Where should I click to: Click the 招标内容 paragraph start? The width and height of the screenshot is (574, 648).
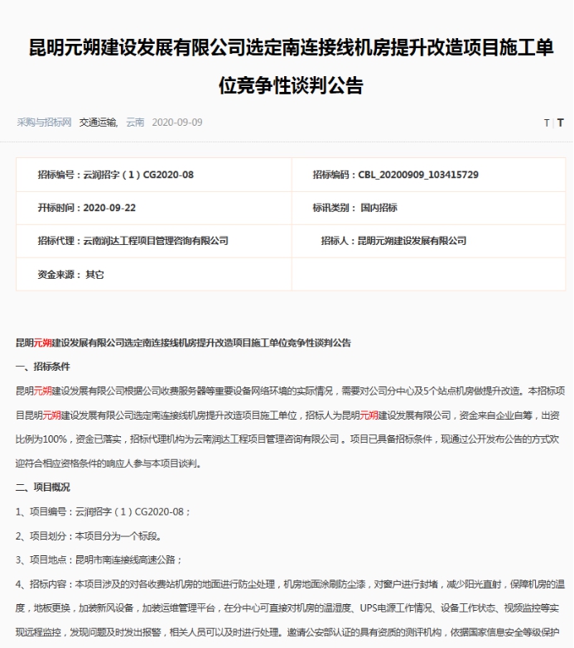tap(50, 584)
